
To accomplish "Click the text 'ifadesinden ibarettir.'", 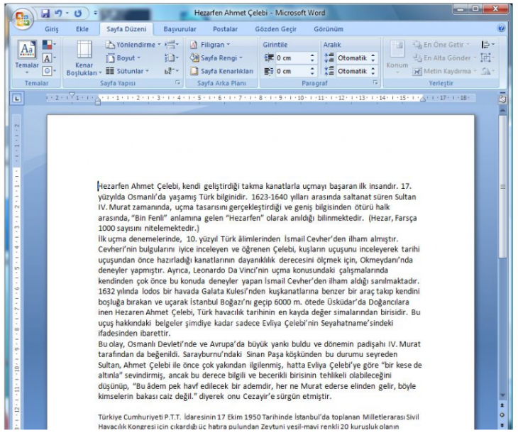I will tap(134, 333).
